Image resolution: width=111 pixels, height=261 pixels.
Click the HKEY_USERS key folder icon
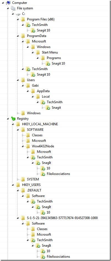point(18,185)
